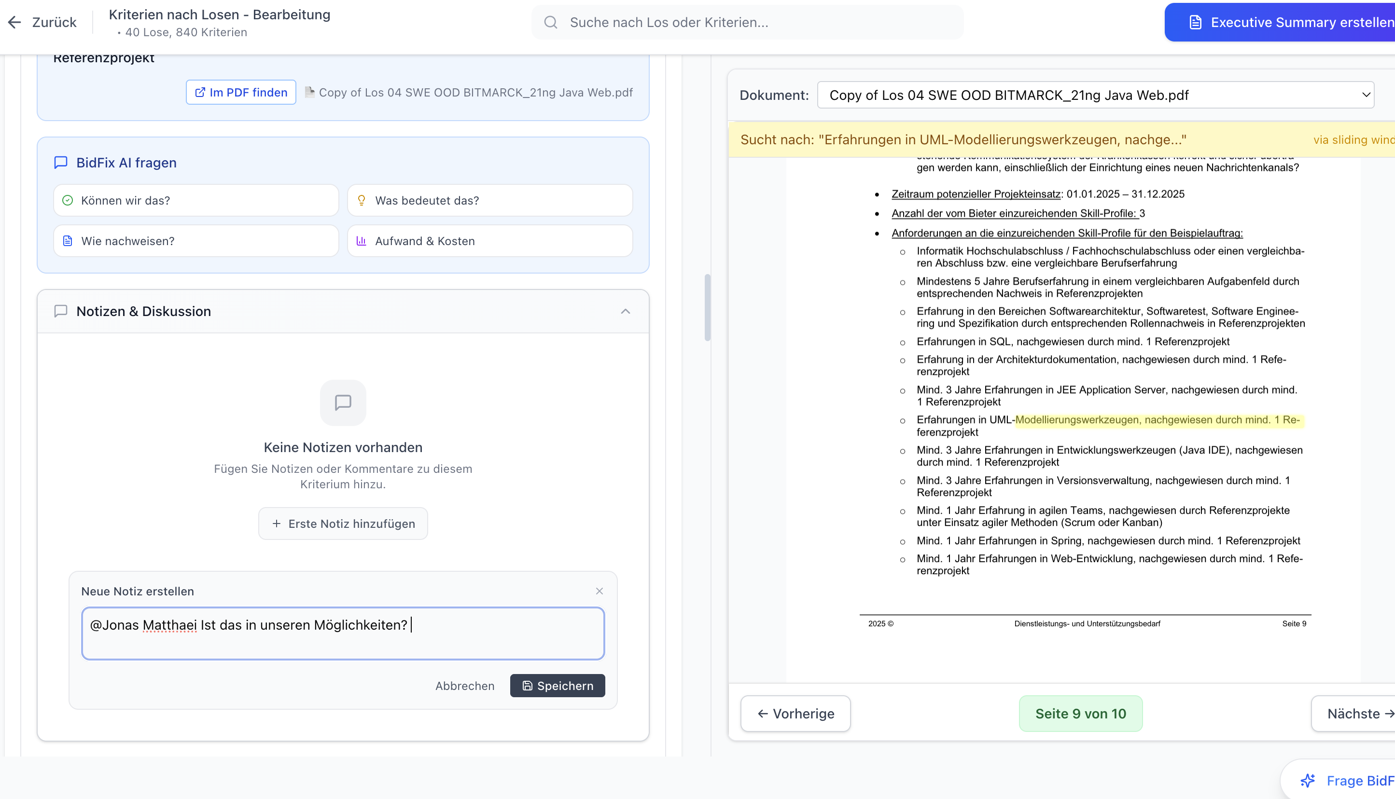Select the Wie nachweisen? prompt
The image size is (1395, 799).
coord(195,241)
